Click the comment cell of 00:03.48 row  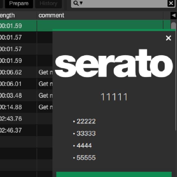[45, 96]
